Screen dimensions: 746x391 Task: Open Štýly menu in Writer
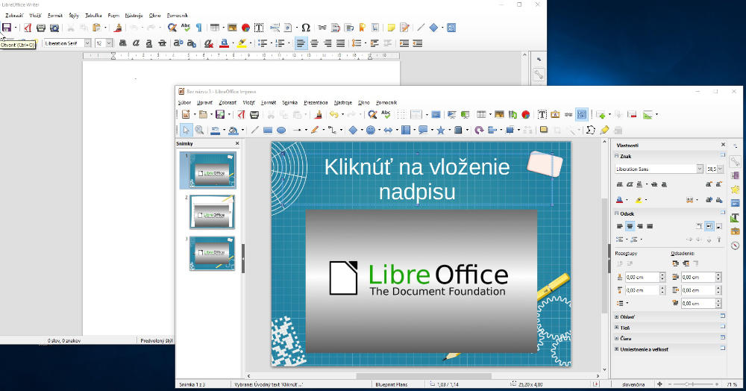point(74,15)
